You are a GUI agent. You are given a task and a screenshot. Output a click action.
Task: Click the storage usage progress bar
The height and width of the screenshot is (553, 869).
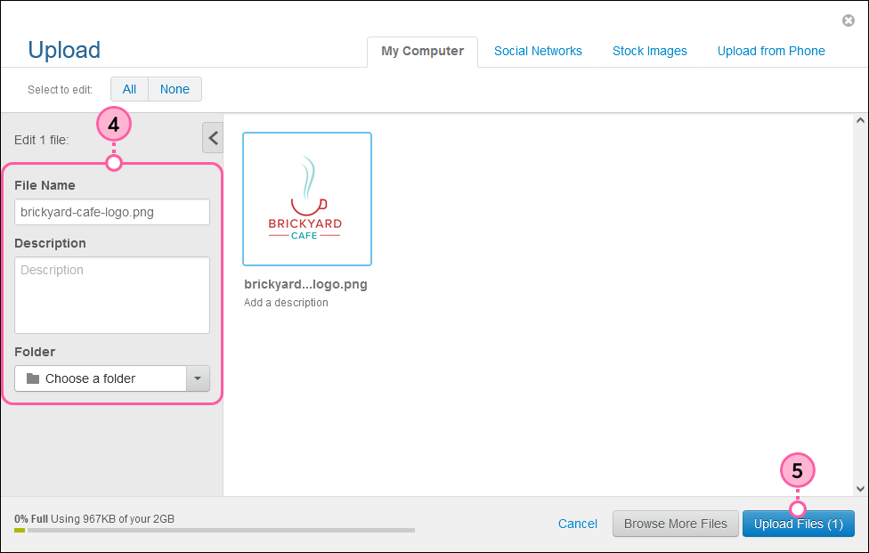click(x=215, y=530)
